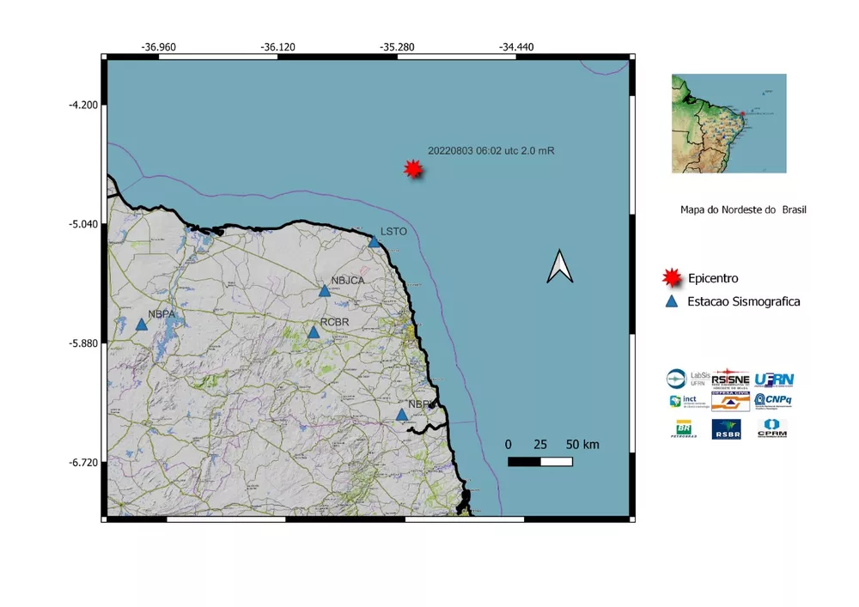Click the Petrobras BR logo
Image resolution: width=859 pixels, height=607 pixels.
click(684, 428)
